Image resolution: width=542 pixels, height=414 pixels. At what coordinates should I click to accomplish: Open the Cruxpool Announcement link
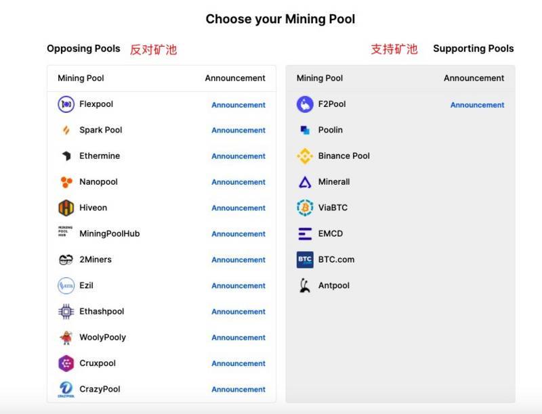[238, 363]
